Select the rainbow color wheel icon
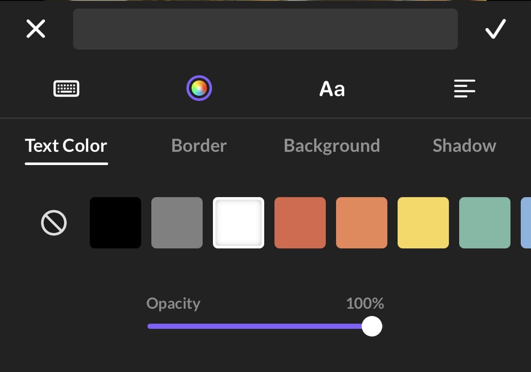The height and width of the screenshot is (372, 531). 199,88
